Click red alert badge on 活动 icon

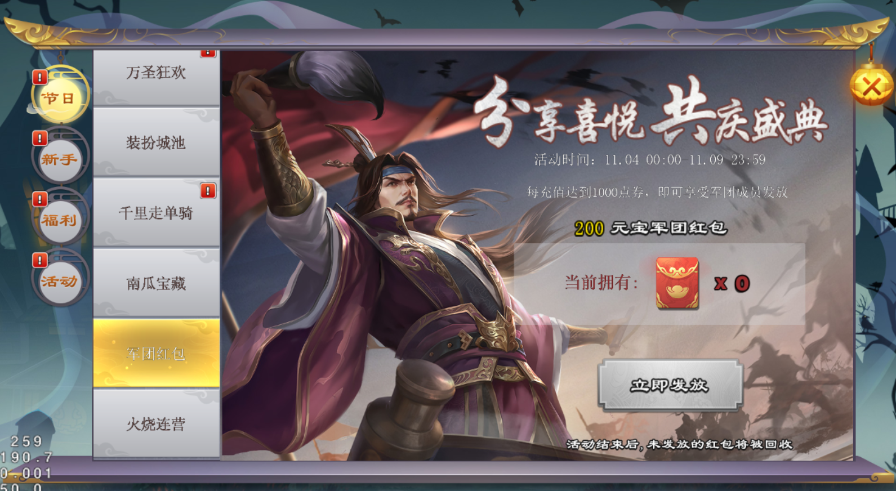click(x=40, y=260)
